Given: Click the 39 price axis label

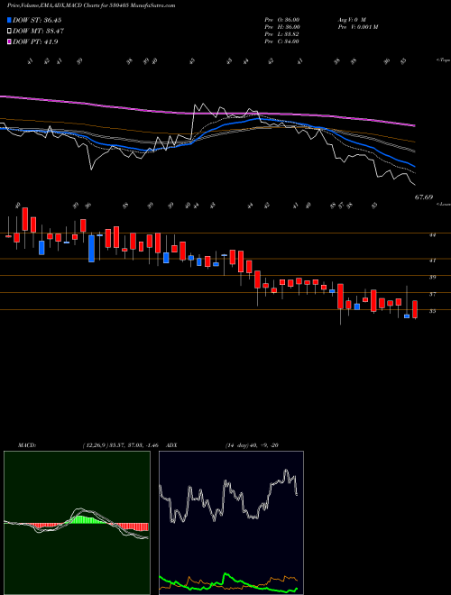Looking at the screenshot, I should pyautogui.click(x=432, y=278).
